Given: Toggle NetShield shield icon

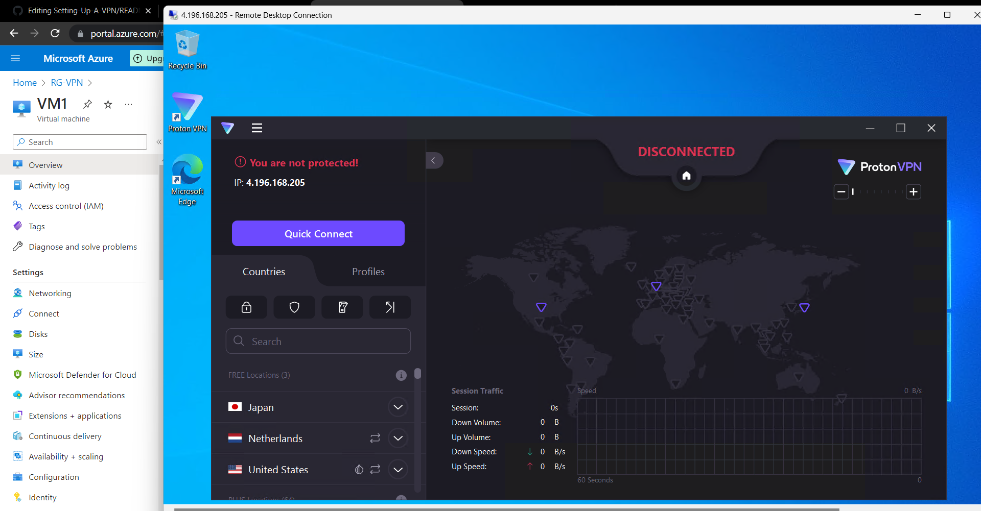Looking at the screenshot, I should (x=294, y=307).
